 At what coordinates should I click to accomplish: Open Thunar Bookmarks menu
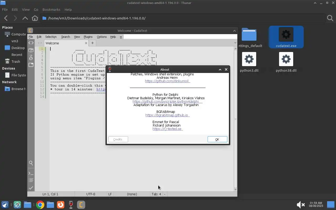point(51,9)
